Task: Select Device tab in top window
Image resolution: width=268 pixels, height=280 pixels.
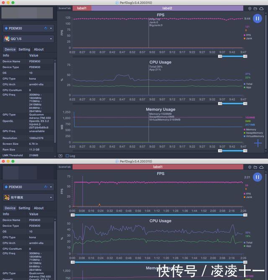Action: point(10,49)
